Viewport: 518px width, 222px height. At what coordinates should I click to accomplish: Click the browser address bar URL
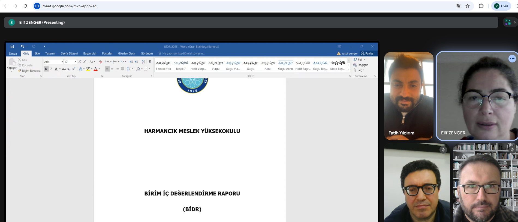[70, 6]
